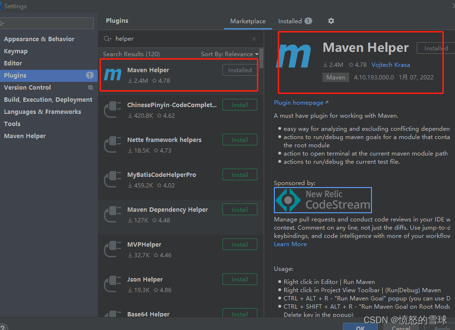Open the plugins settings gear icon
455x330 pixels.
point(331,21)
